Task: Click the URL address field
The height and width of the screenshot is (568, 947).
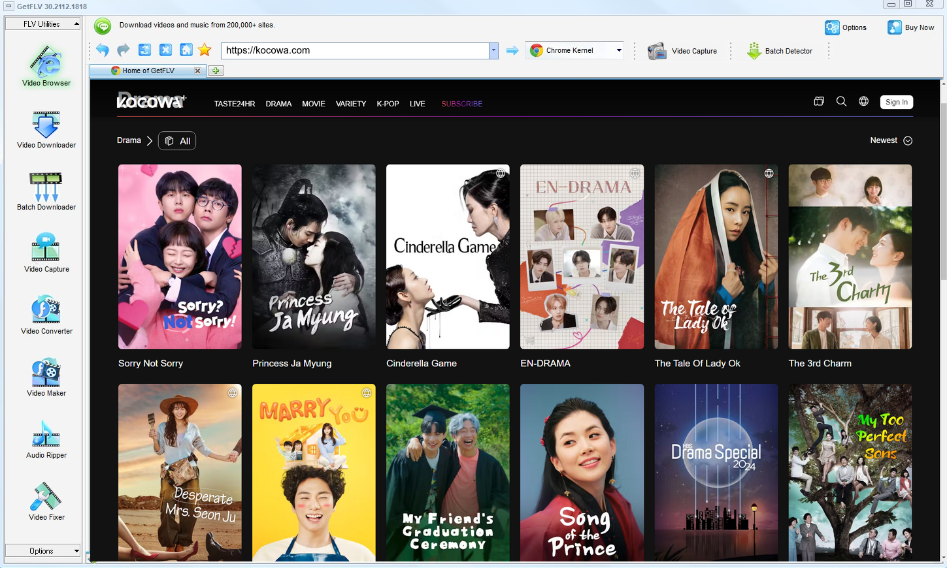Action: pyautogui.click(x=356, y=50)
